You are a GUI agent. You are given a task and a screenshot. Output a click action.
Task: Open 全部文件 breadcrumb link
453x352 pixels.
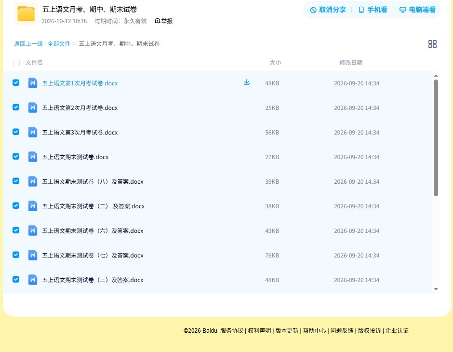pos(59,44)
